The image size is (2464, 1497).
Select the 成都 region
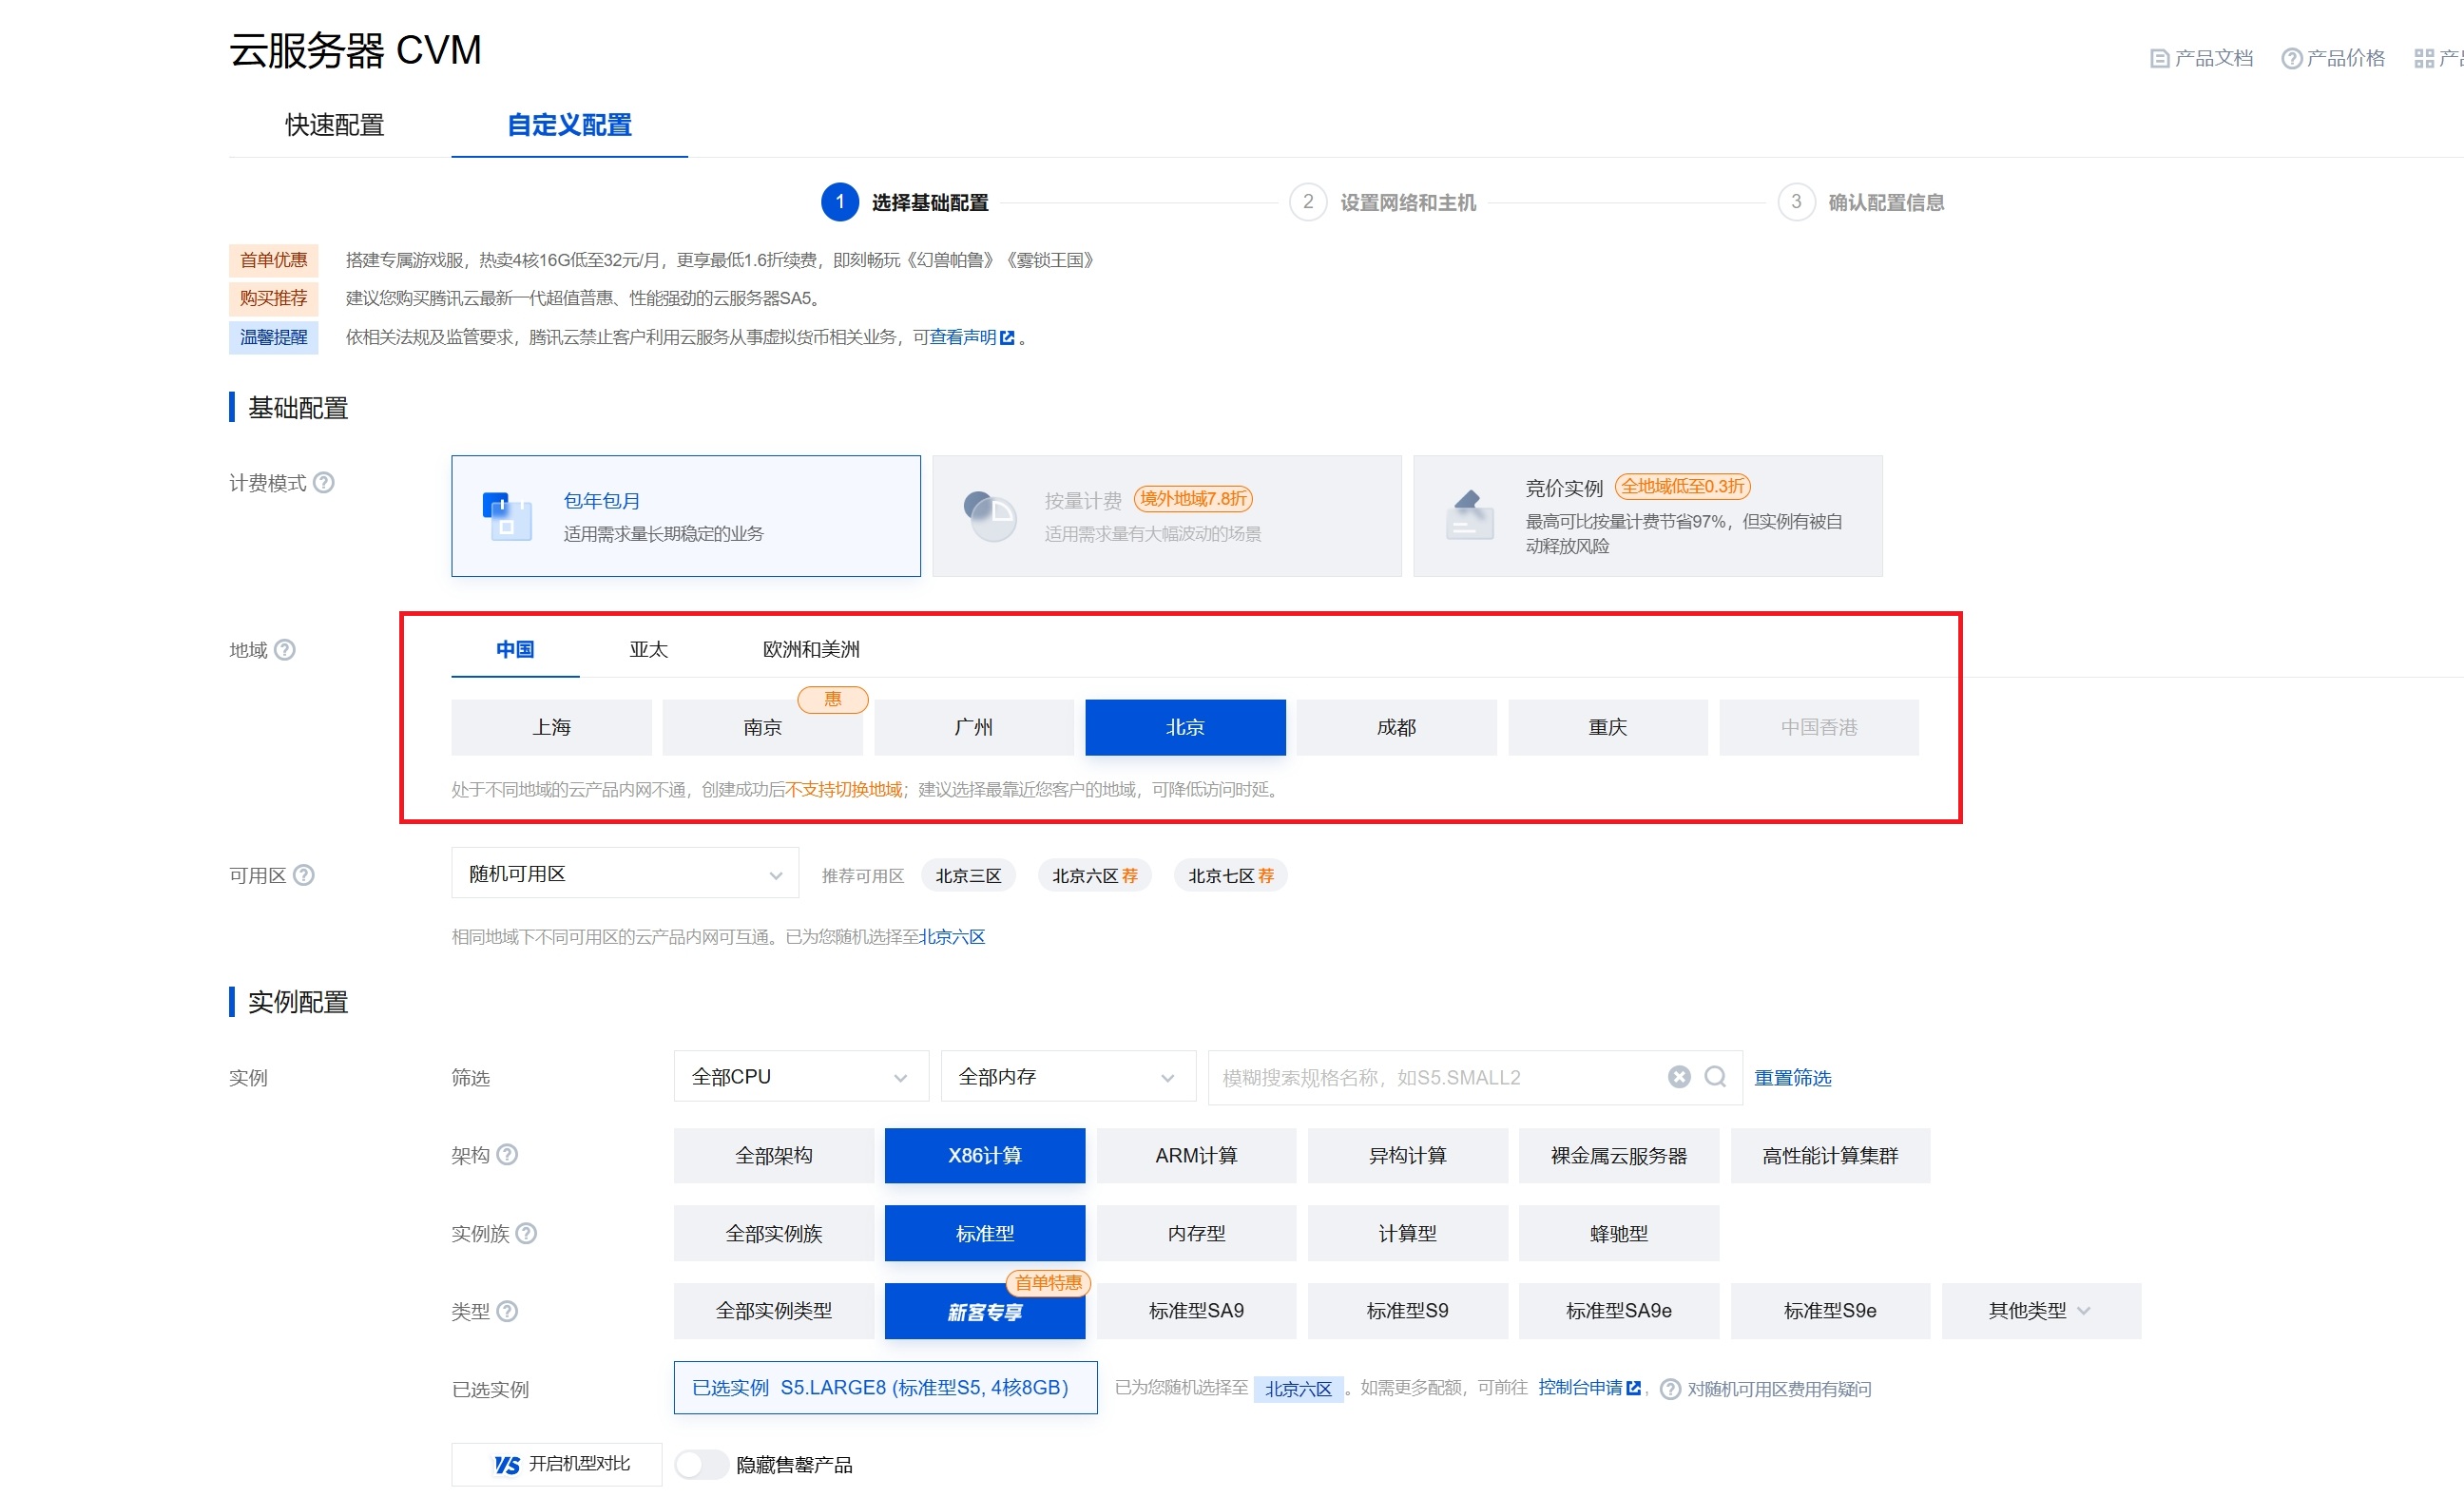click(x=1397, y=727)
